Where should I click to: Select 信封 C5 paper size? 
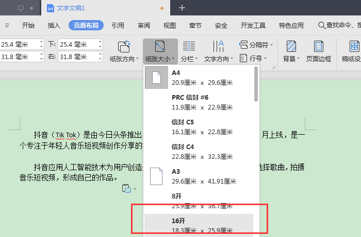click(x=199, y=127)
